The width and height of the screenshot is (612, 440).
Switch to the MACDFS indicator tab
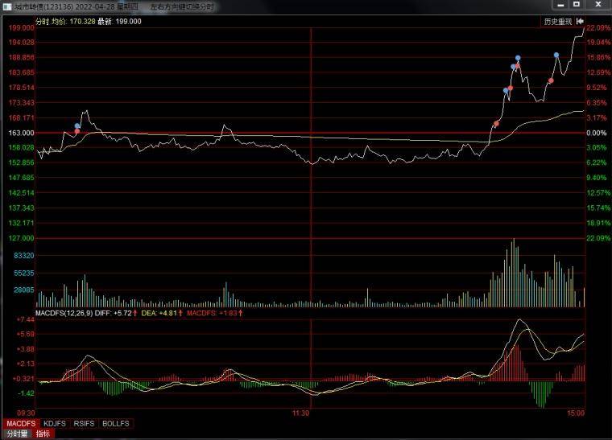[21, 423]
